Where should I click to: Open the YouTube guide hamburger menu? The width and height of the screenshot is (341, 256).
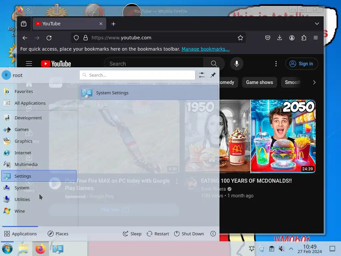(x=29, y=64)
